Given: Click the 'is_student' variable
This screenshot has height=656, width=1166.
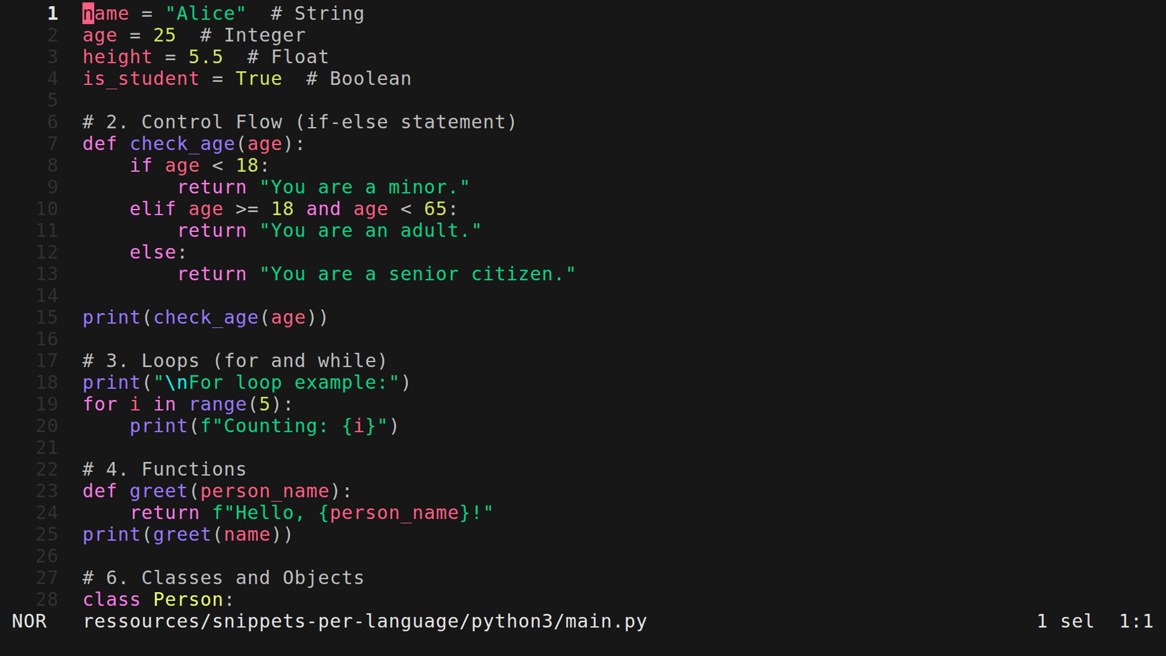Looking at the screenshot, I should coord(141,79).
